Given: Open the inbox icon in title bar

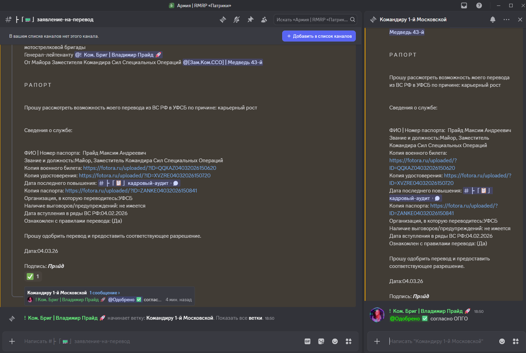Looking at the screenshot, I should click(x=464, y=5).
